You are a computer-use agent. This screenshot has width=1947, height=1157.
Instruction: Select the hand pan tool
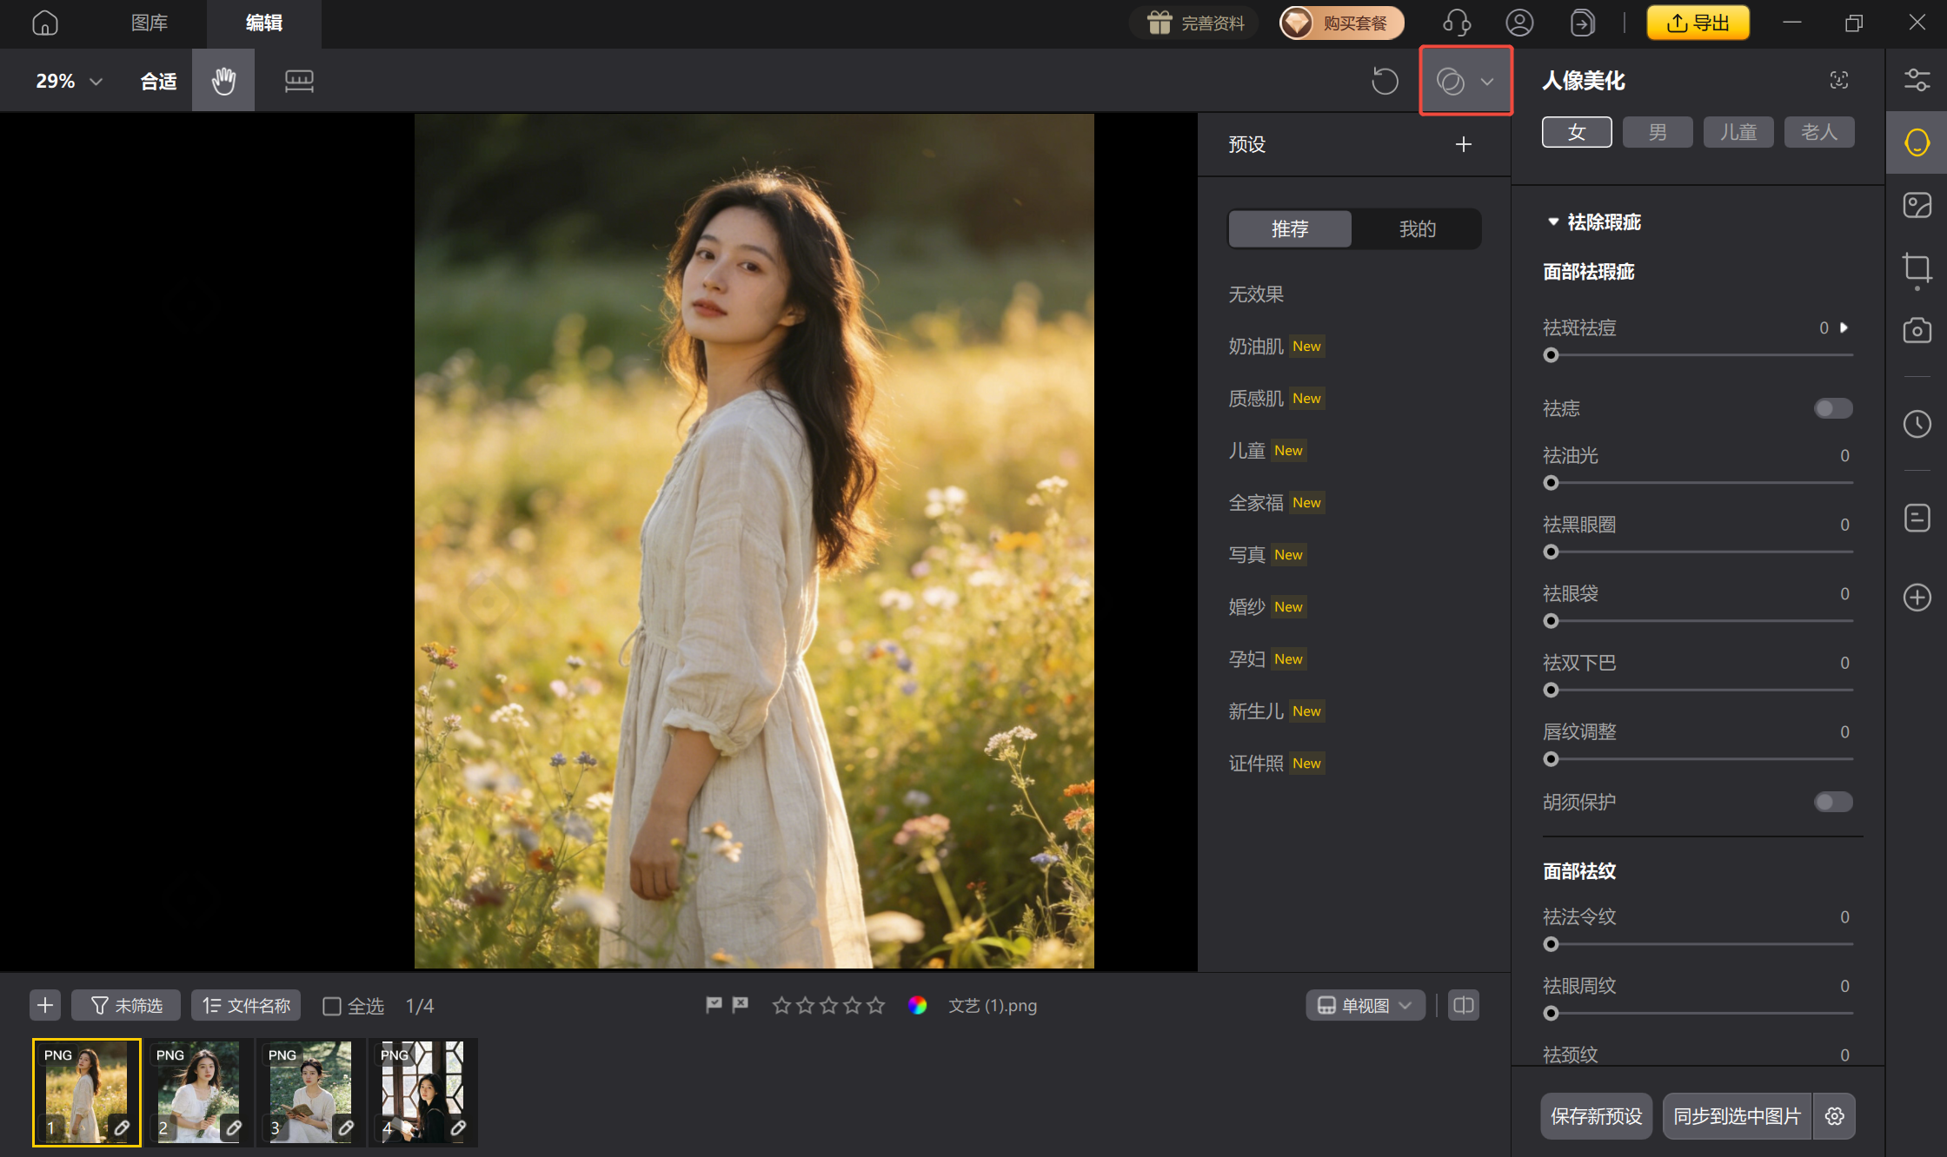pyautogui.click(x=223, y=81)
